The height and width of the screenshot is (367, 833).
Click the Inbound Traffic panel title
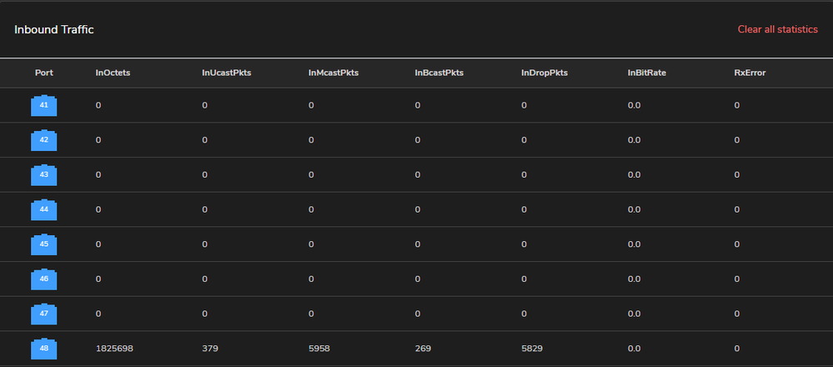pos(54,29)
